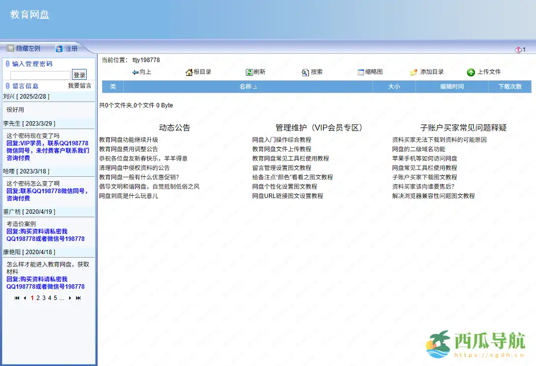This screenshot has width=536, height=366.
Task: Toggle 隐藏左侧 to hide the sidebar
Action: [x=25, y=48]
